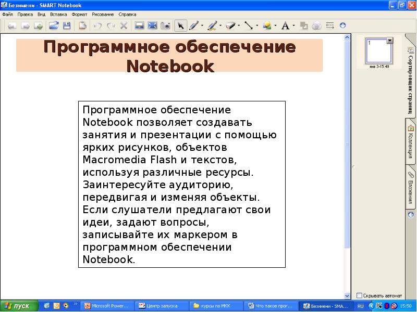Select the arrow pointer tool
This screenshot has width=417, height=312.
coord(181,25)
